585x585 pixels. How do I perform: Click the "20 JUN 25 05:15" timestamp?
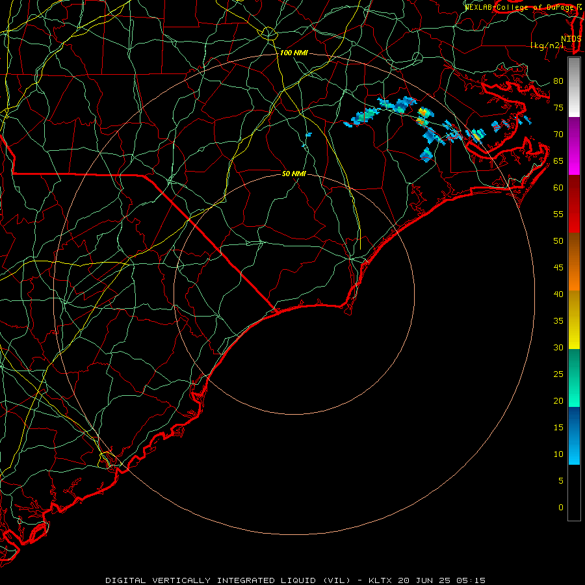click(442, 580)
